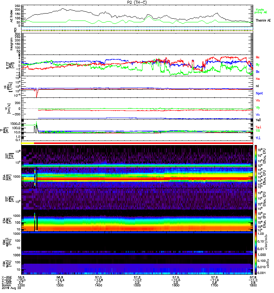Click the "Keogram" axis label
The image size is (274, 293).
point(12,44)
